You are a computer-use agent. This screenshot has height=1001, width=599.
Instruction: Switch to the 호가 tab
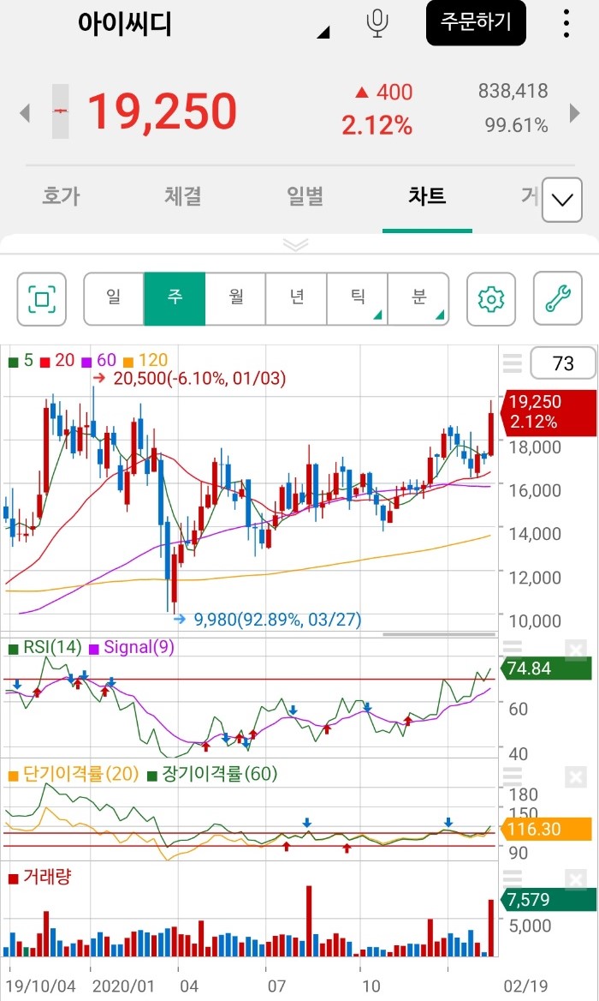61,196
